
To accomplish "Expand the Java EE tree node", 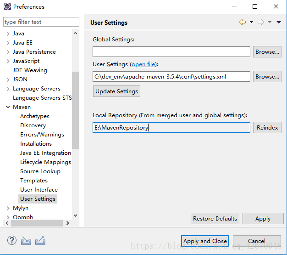I will click(x=8, y=43).
